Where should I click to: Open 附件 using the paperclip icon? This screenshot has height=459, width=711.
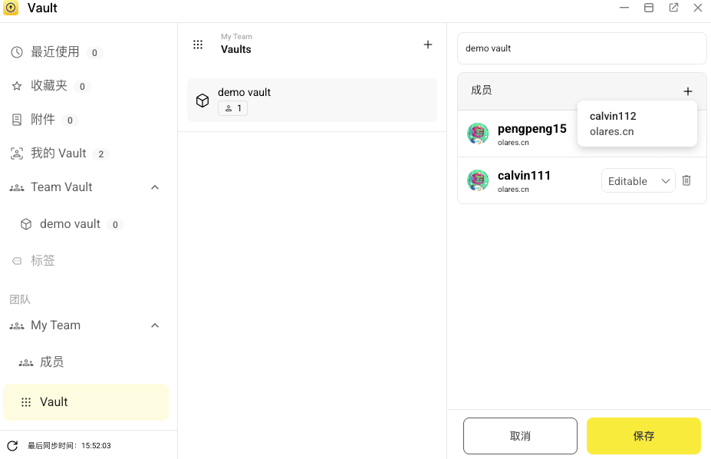click(x=17, y=119)
